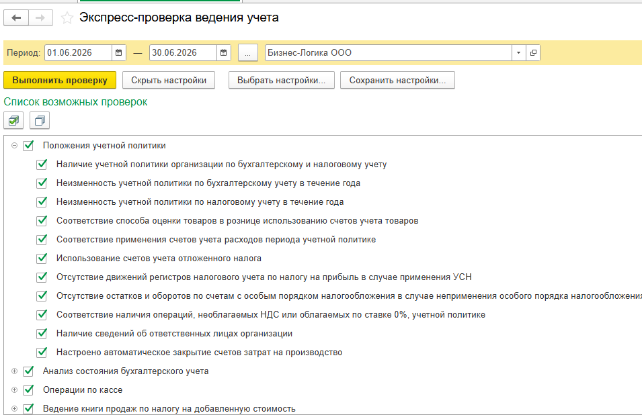Click Список возможных проверок heading

coord(75,102)
